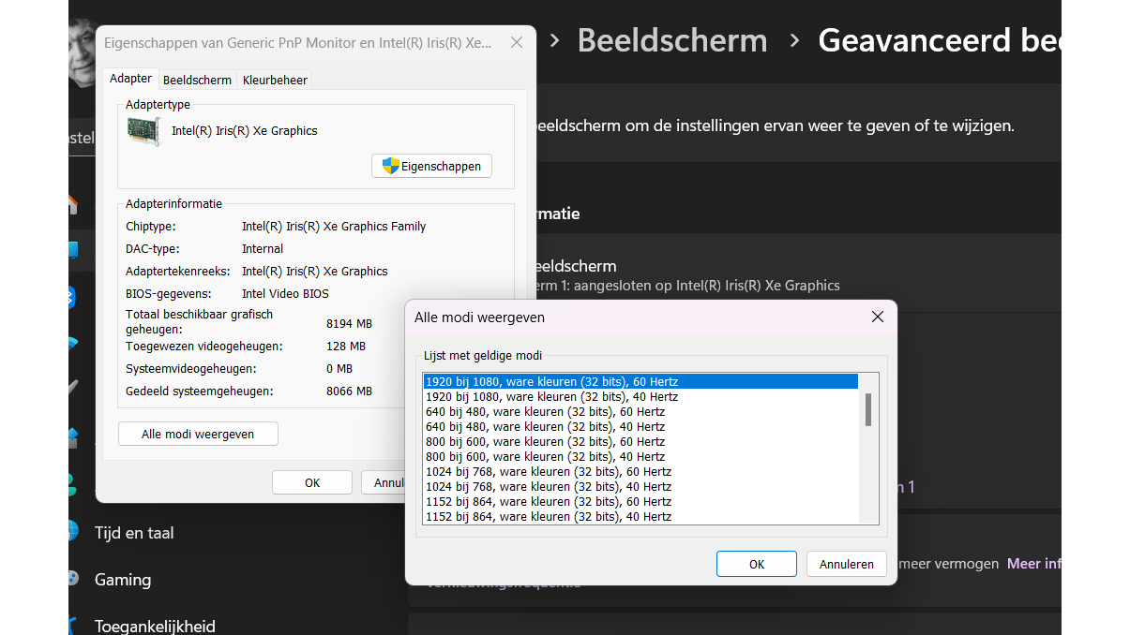This screenshot has height=635, width=1130.
Task: Switch to the Beeldscherm tab
Action: tap(197, 80)
